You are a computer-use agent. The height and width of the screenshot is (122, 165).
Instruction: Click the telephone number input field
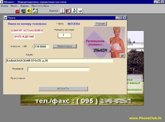pyautogui.click(x=41, y=46)
